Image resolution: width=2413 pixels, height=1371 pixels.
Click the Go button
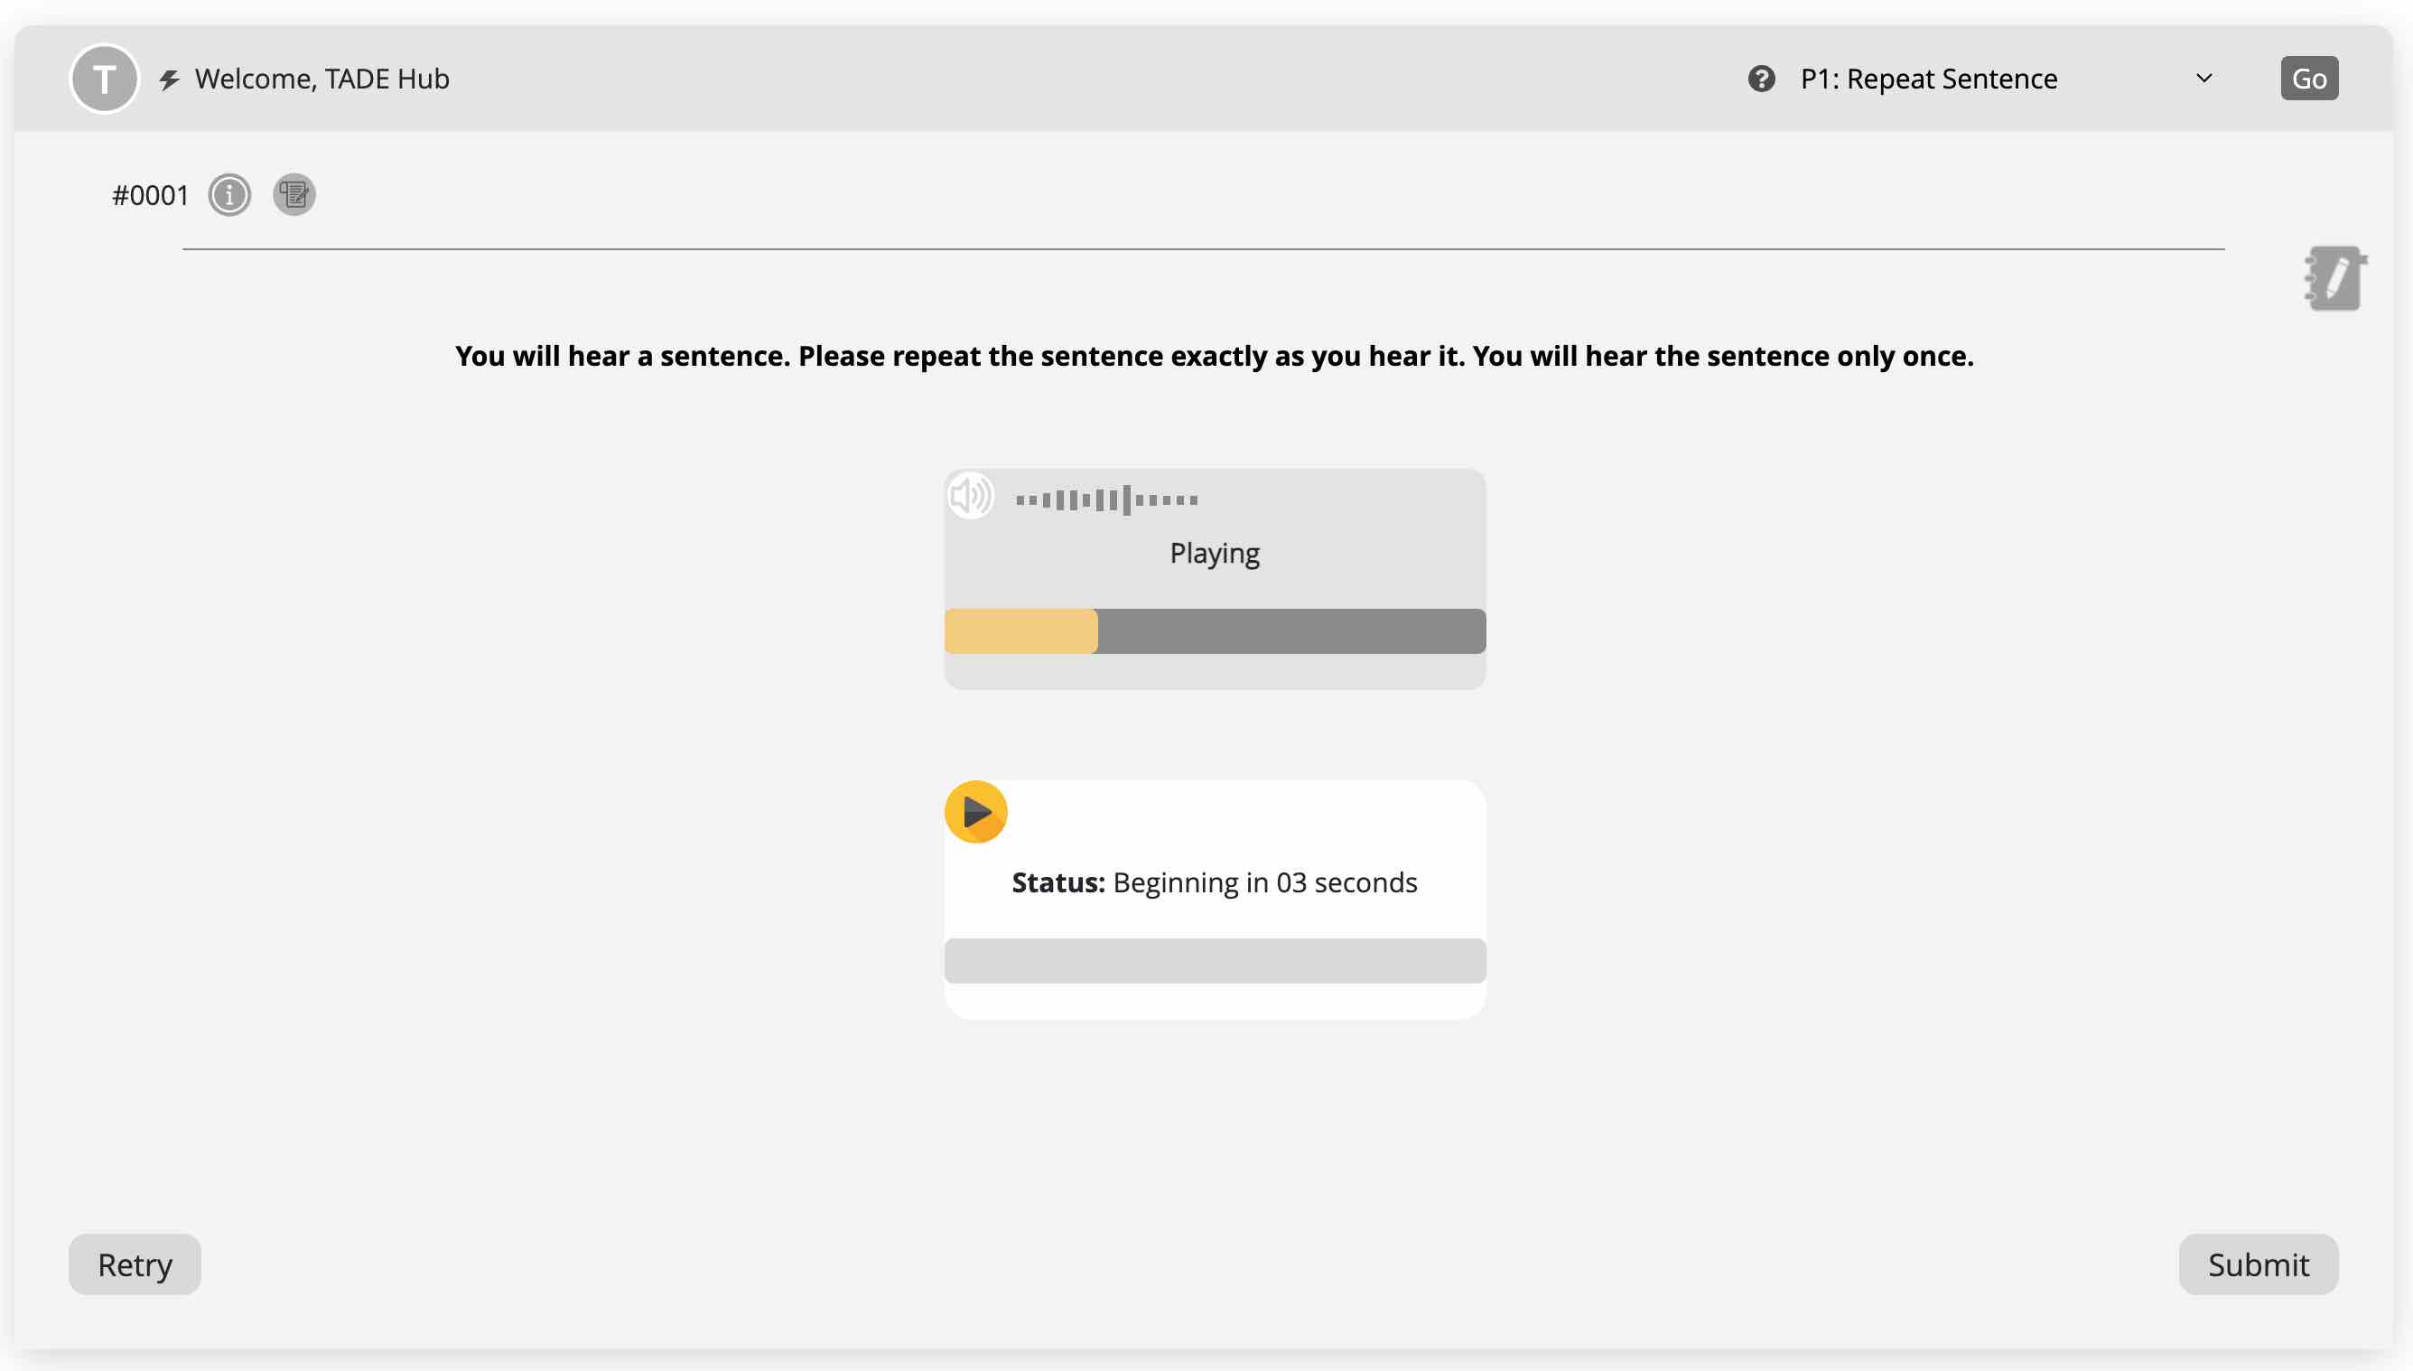(2309, 79)
